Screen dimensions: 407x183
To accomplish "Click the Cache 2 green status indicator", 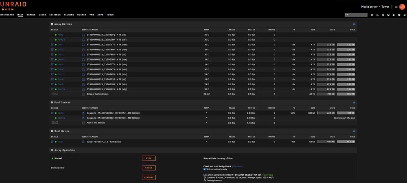I will [55, 118].
